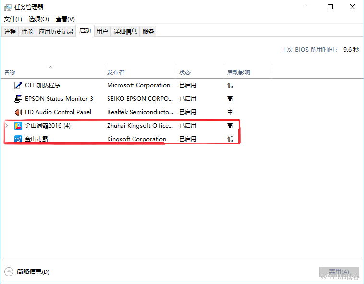Select the 金山毒霸 entry name
The width and height of the screenshot is (364, 284).
[36, 139]
